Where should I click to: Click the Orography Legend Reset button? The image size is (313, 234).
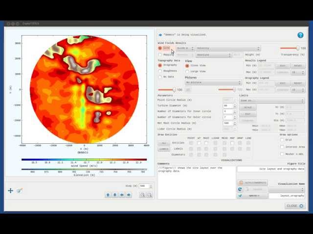[298, 83]
